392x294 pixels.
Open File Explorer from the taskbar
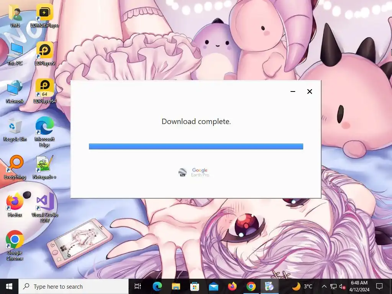176,286
